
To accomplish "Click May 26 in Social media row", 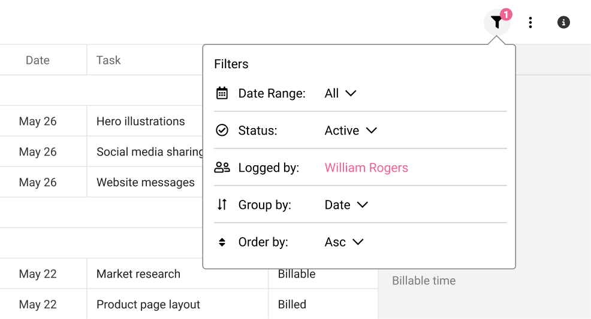I will click(x=38, y=151).
